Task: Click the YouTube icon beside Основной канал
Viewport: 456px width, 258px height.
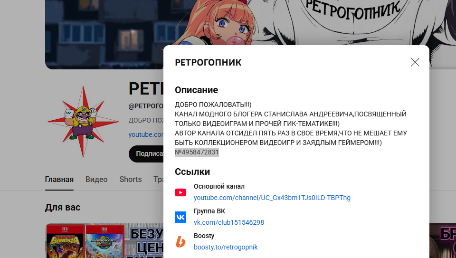Action: [180, 192]
